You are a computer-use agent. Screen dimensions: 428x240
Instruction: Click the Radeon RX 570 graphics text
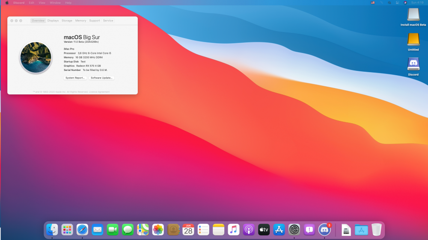click(89, 66)
